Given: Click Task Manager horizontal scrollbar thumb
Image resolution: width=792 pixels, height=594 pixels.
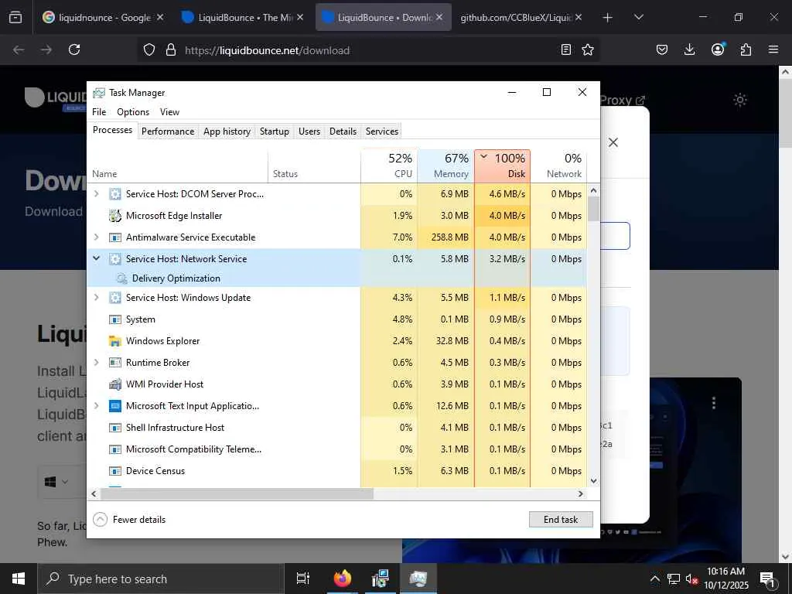Looking at the screenshot, I should coord(237,494).
